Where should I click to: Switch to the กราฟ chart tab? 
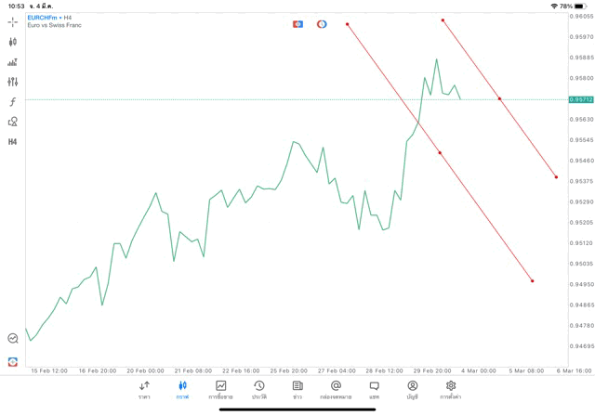[x=182, y=390]
